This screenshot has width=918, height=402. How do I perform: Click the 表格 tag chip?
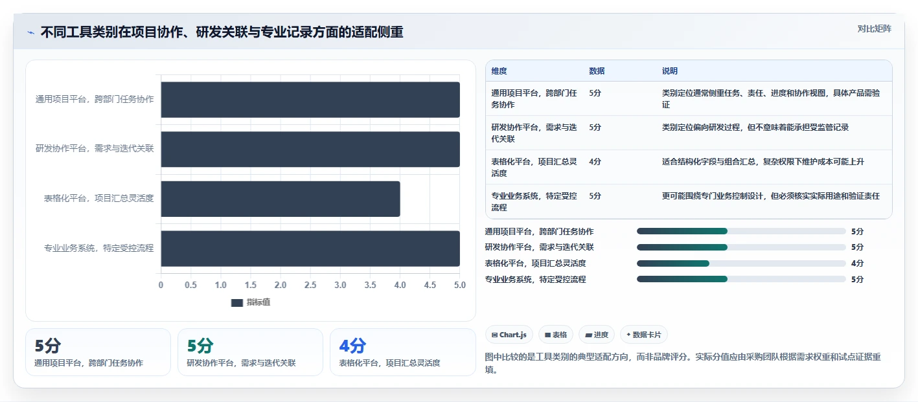[556, 335]
